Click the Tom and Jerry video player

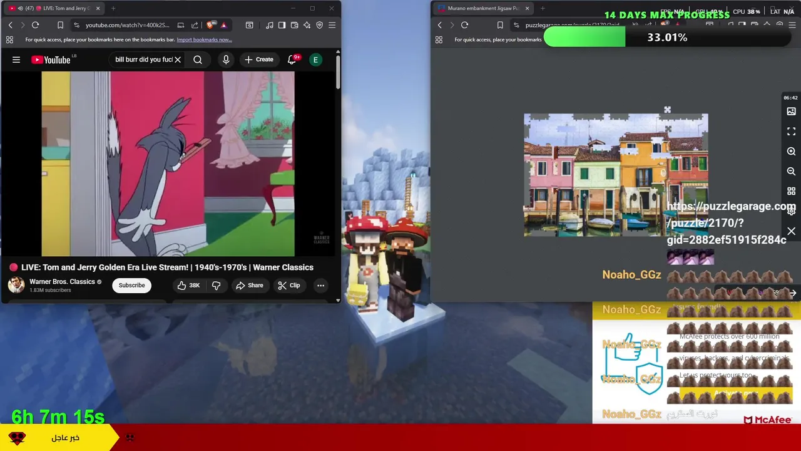[x=168, y=164]
